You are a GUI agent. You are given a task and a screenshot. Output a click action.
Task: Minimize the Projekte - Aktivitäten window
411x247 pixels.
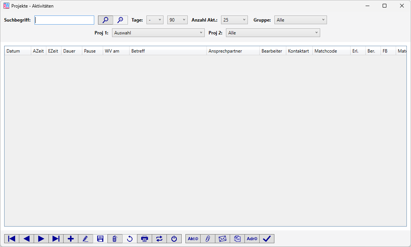click(367, 6)
